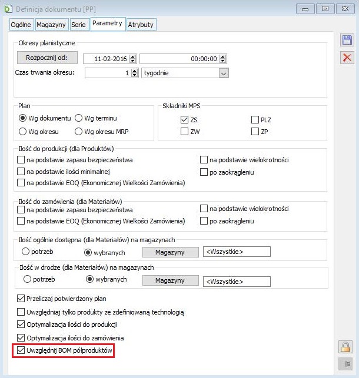Click the Rozpocznij od button
Viewport: 359px width, 378px height.
click(x=47, y=58)
